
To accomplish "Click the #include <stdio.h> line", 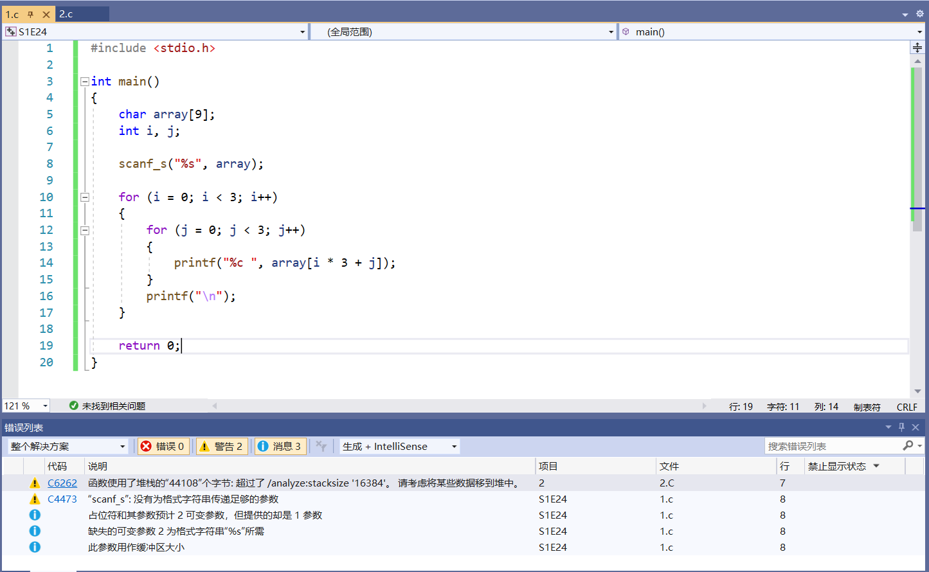I will click(153, 48).
